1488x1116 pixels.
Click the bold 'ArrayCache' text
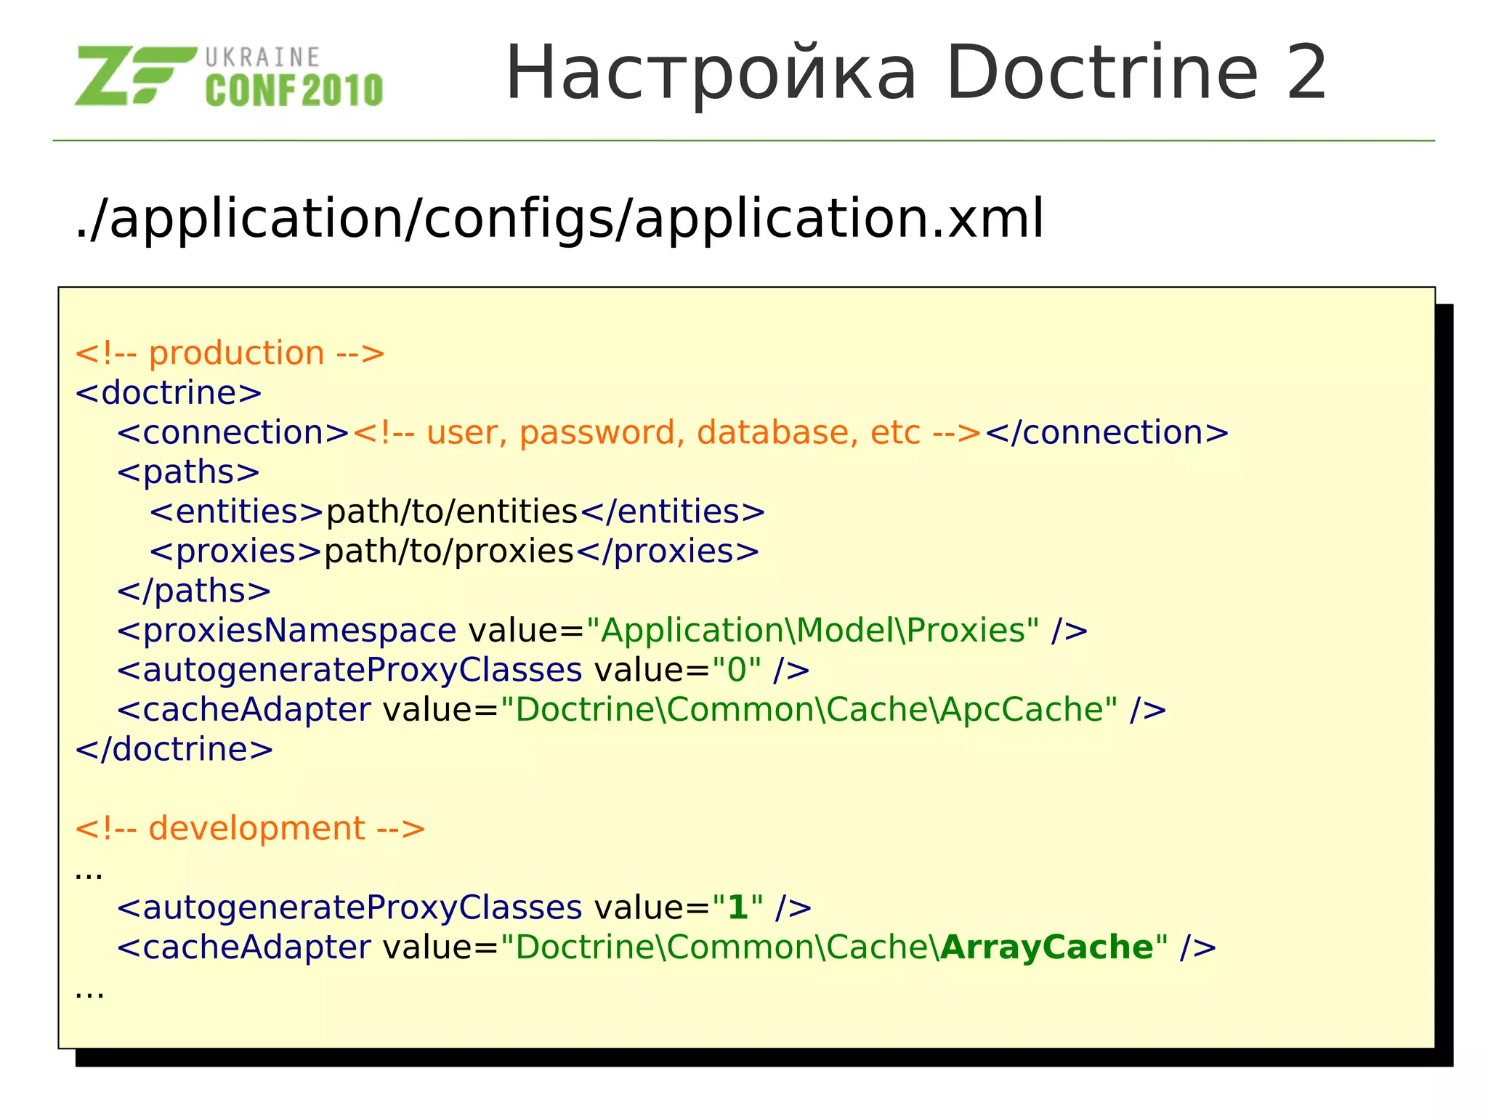coord(1047,947)
